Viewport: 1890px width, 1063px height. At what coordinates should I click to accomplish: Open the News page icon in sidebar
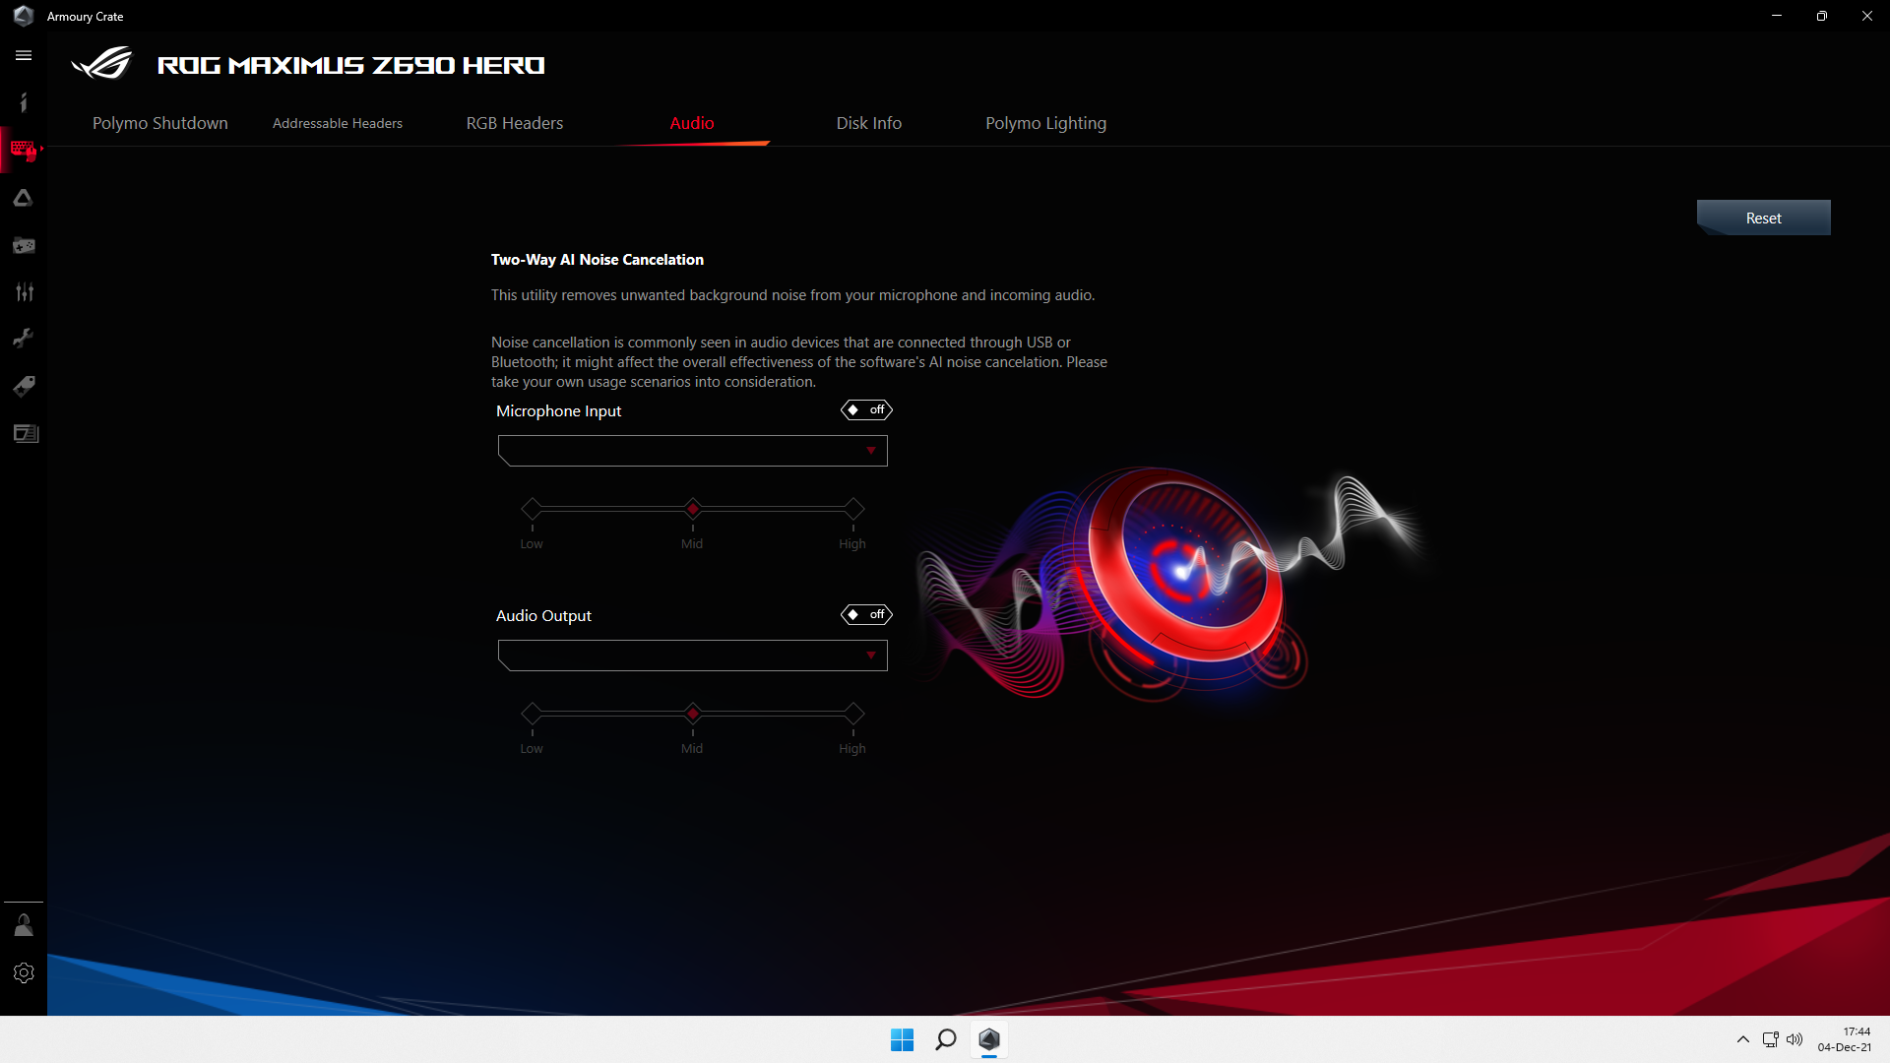24,433
